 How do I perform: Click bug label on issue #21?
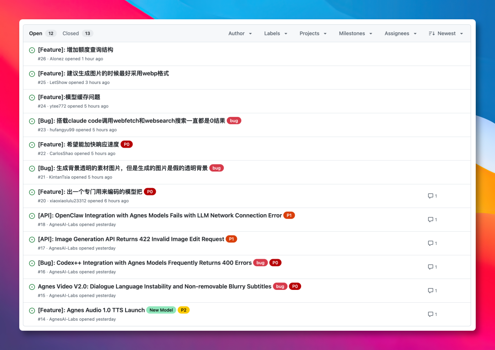pyautogui.click(x=216, y=168)
